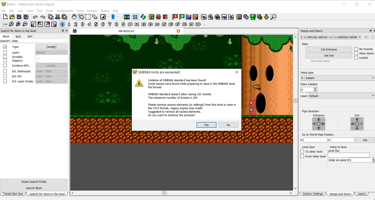Check the Locked warp option
The height and width of the screenshot is (200, 375).
point(356,58)
